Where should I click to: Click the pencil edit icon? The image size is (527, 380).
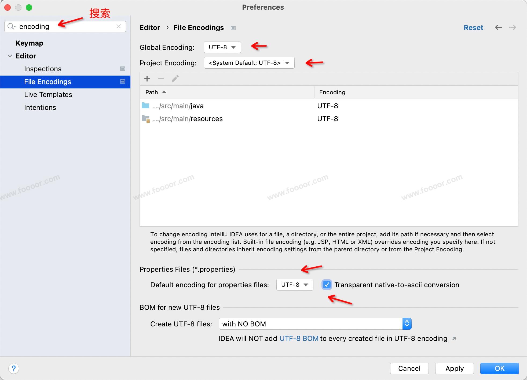click(175, 79)
